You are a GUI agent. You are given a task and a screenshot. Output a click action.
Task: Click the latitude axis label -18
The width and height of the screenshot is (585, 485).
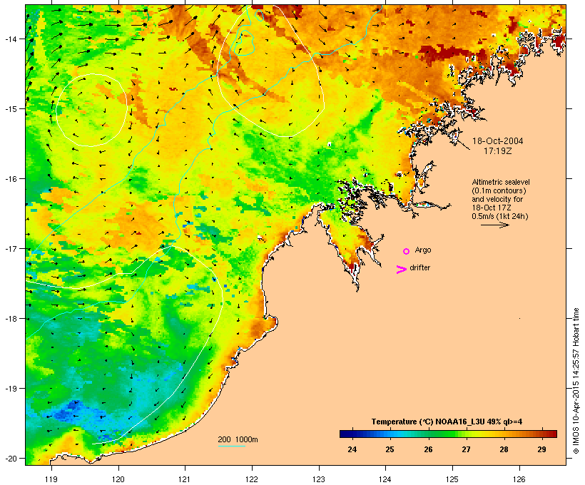(10, 319)
